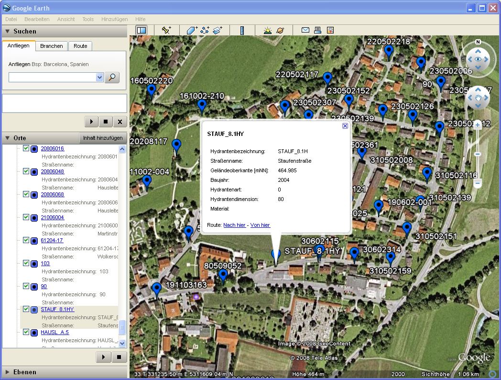This screenshot has height=380, width=501.
Task: Click the zoom-in plus on the slider
Action: (477, 125)
